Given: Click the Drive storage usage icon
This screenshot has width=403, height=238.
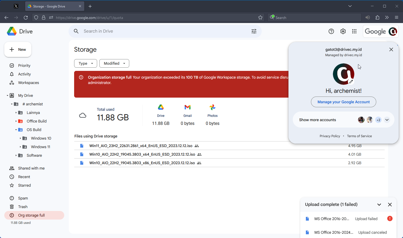Looking at the screenshot, I should tap(161, 107).
